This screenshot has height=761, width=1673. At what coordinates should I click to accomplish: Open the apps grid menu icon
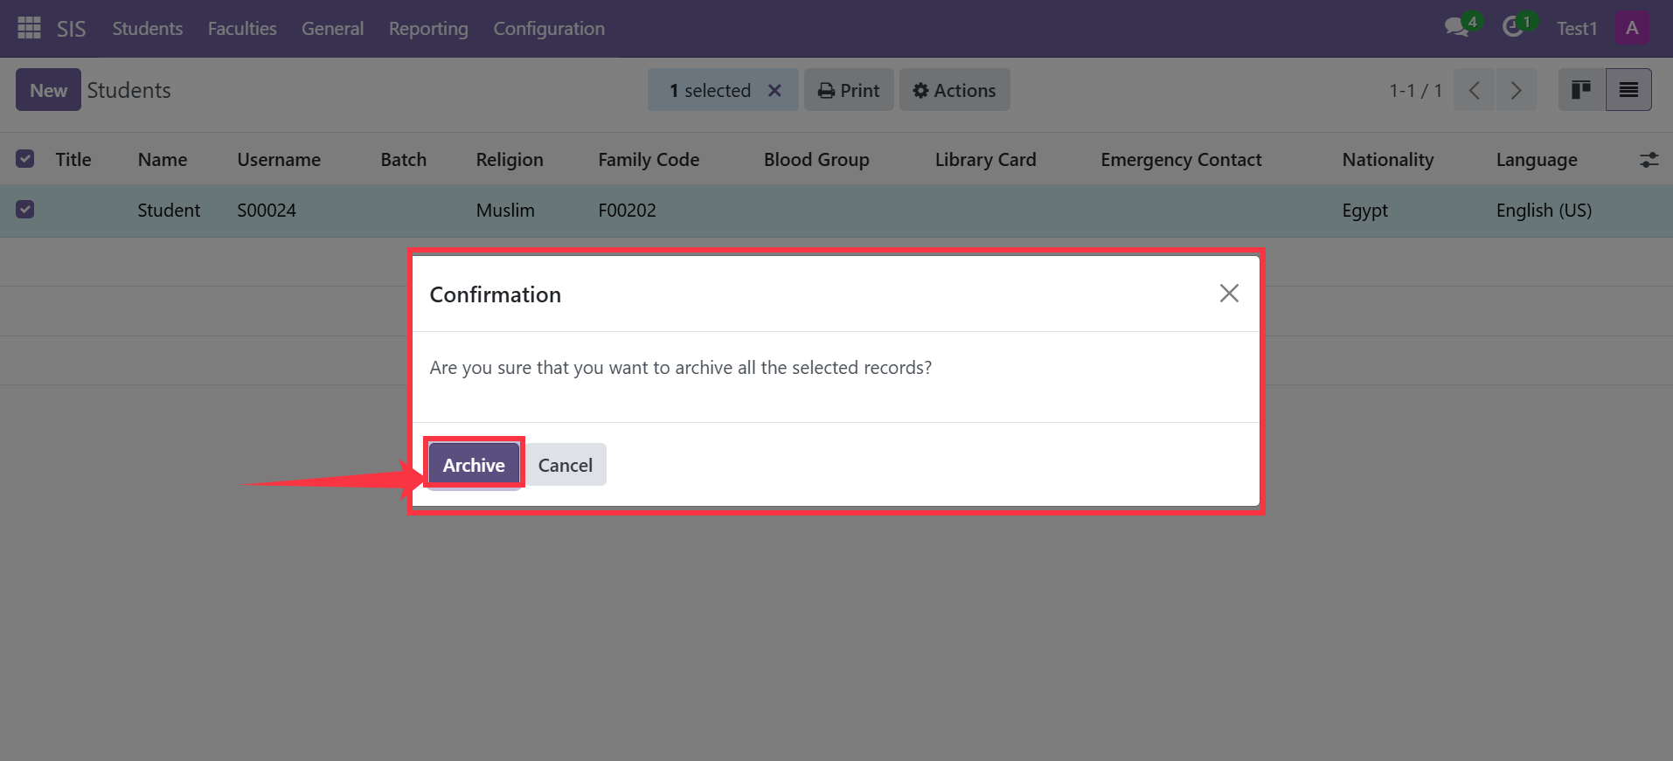(29, 28)
